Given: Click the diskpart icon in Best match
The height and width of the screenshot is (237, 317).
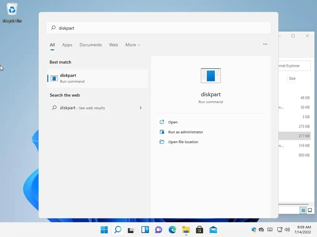Looking at the screenshot, I should click(x=54, y=78).
